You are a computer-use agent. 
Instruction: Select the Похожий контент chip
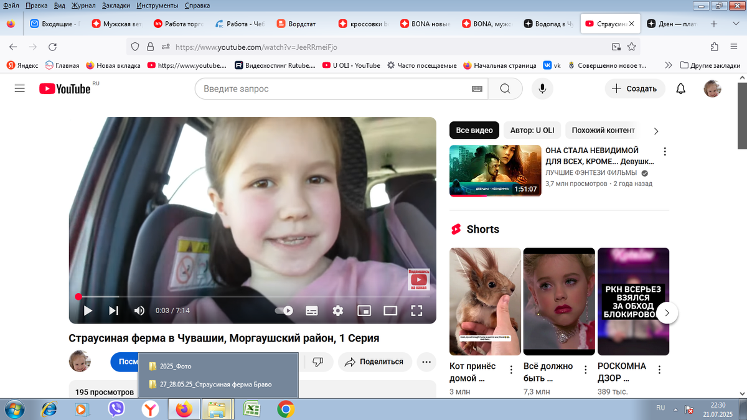click(603, 130)
